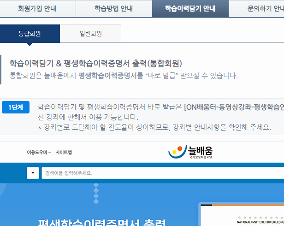The width and height of the screenshot is (284, 226).
Task: Select the 통합회원 sub-tab
Action: [30, 34]
